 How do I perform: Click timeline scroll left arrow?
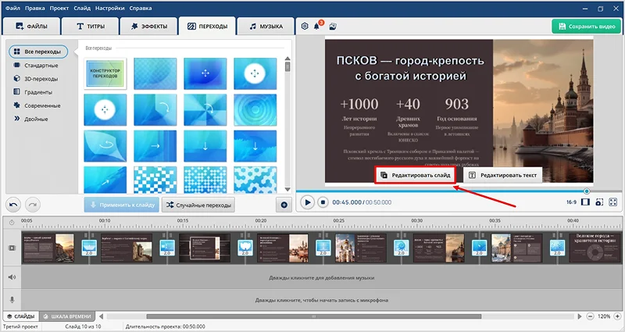102,316
